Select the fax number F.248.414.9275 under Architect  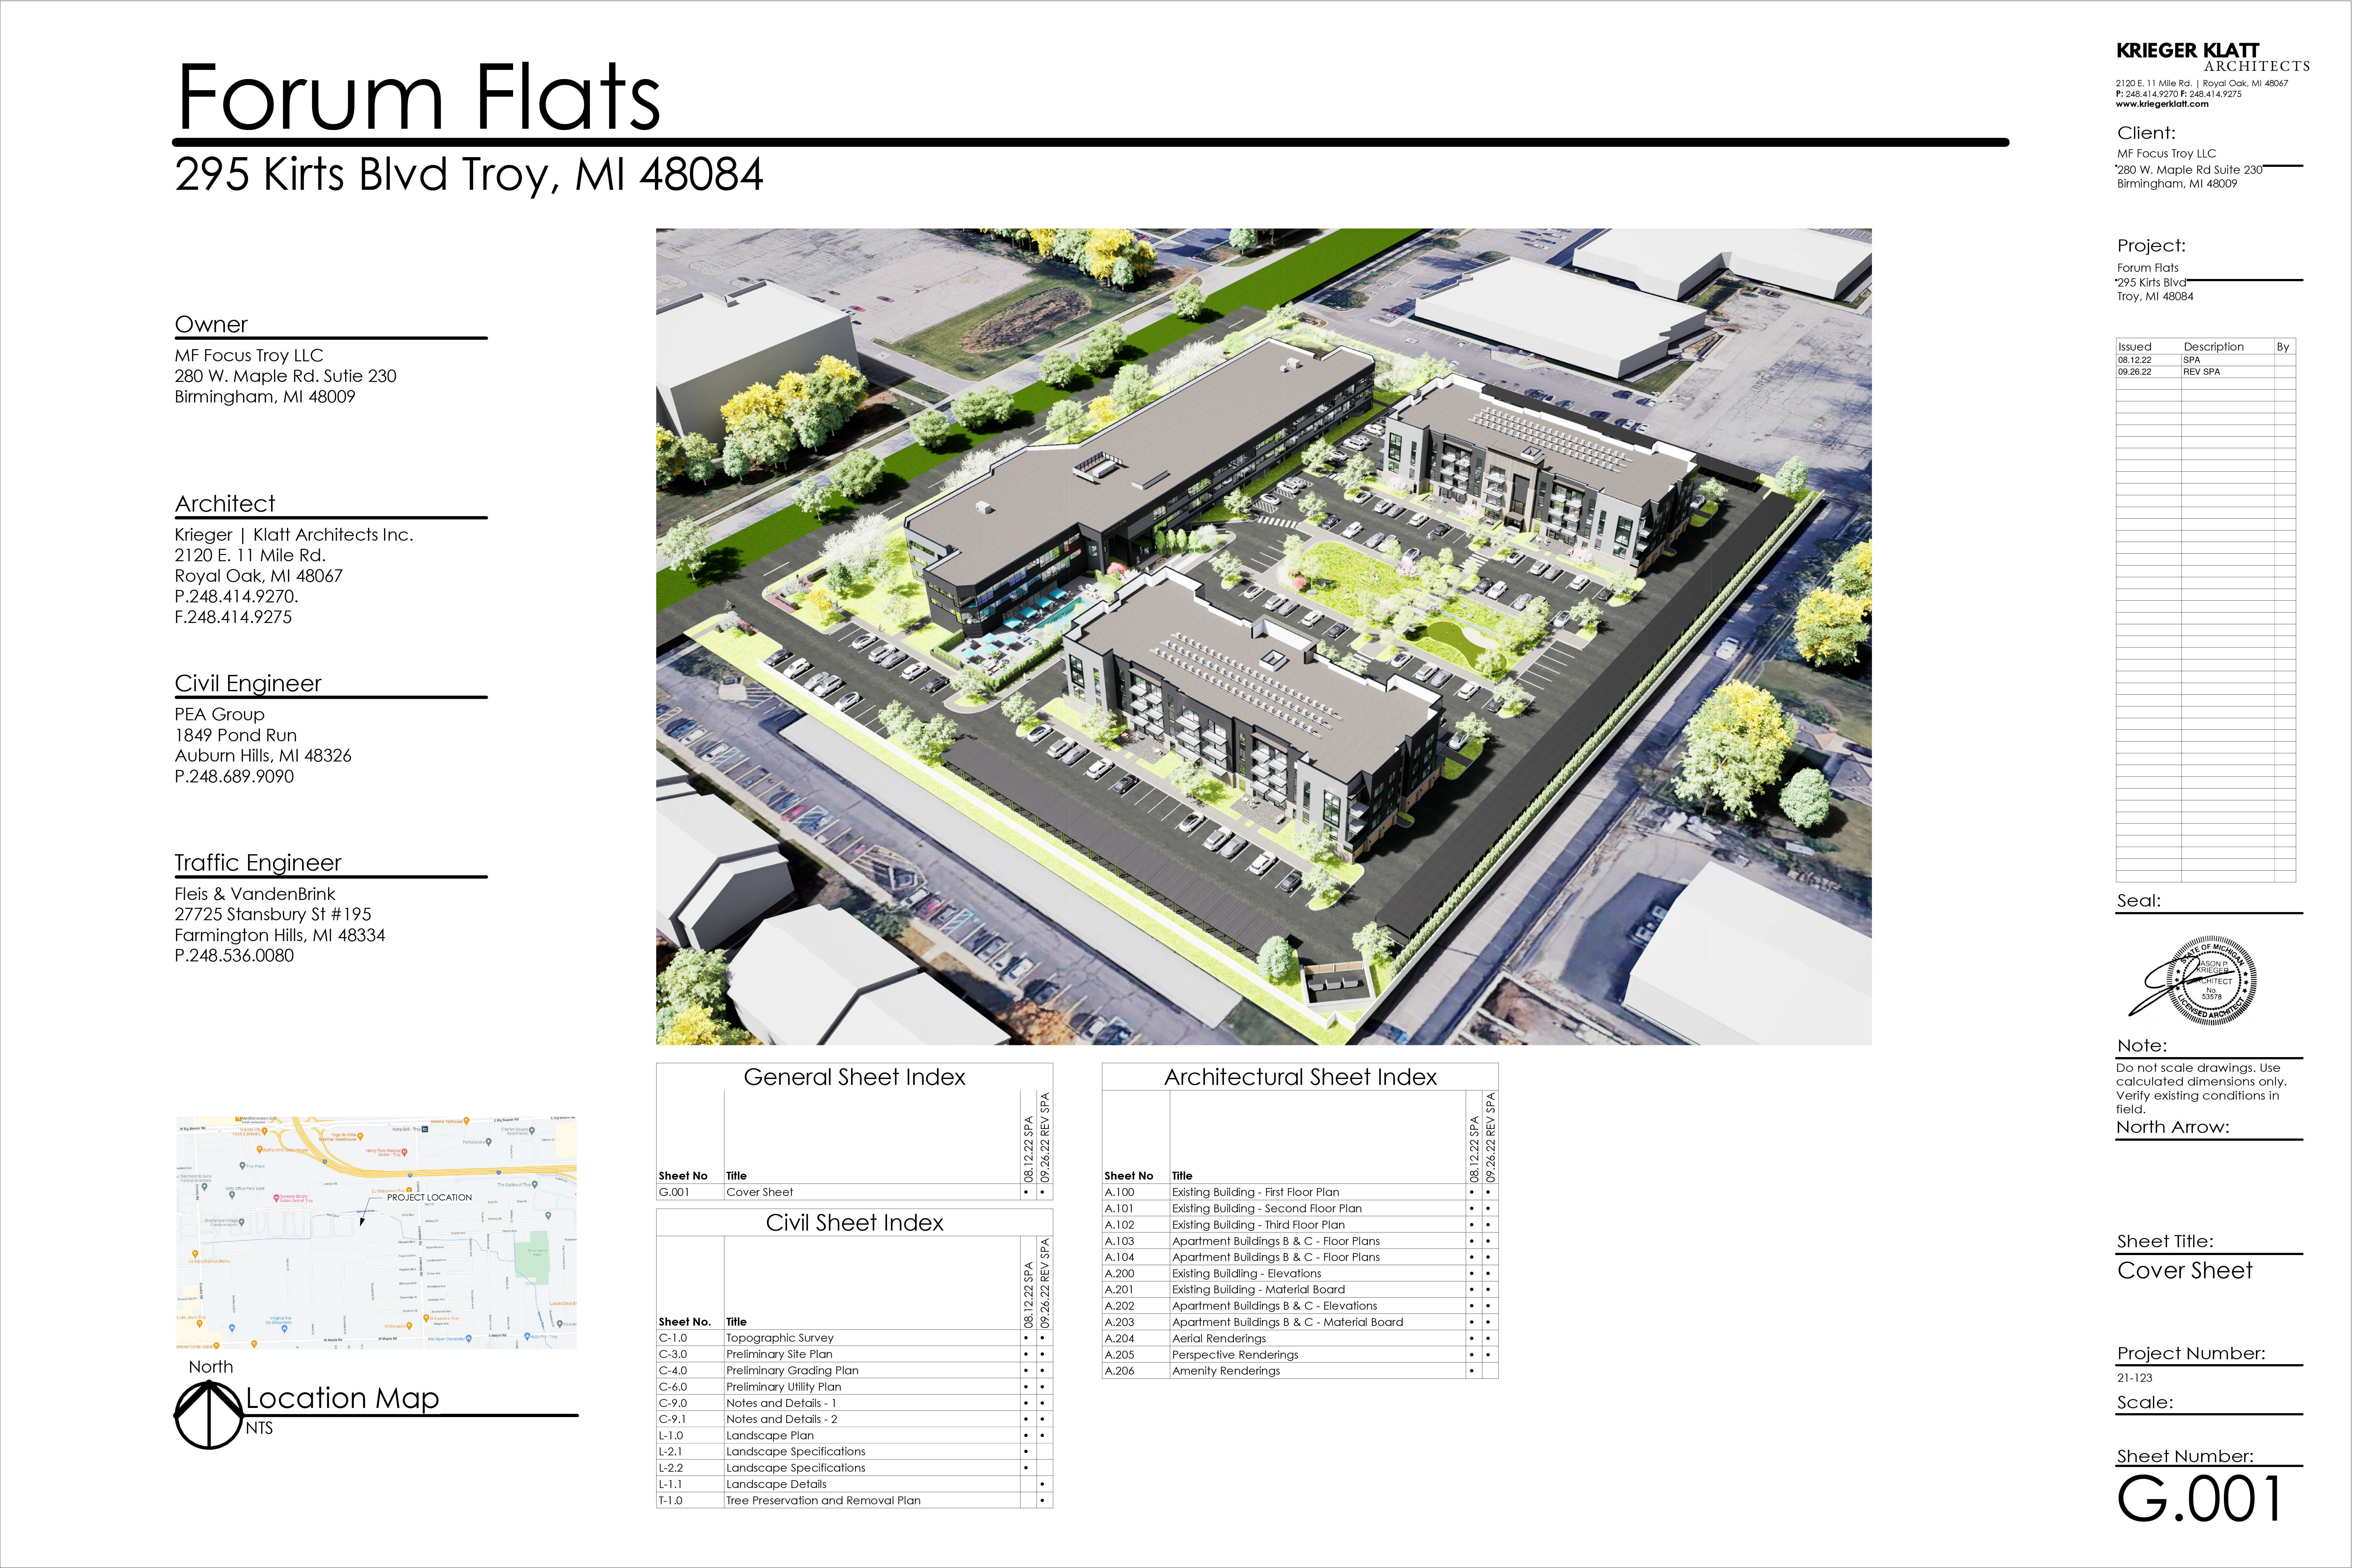tap(233, 617)
